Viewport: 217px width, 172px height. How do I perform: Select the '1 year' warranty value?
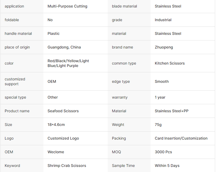[x=160, y=97]
